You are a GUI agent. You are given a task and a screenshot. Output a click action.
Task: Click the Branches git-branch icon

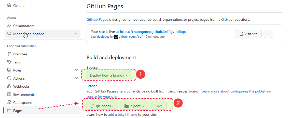pos(9,54)
